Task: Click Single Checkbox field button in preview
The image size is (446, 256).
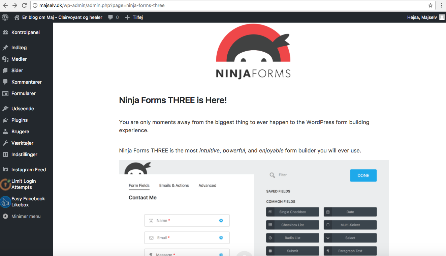Action: (x=292, y=212)
